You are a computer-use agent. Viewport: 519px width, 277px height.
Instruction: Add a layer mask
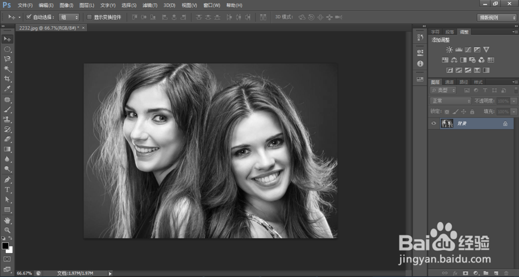coord(466,273)
